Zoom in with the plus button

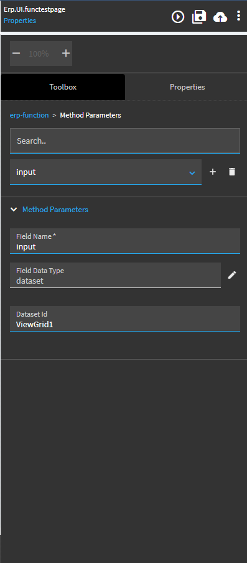[66, 54]
